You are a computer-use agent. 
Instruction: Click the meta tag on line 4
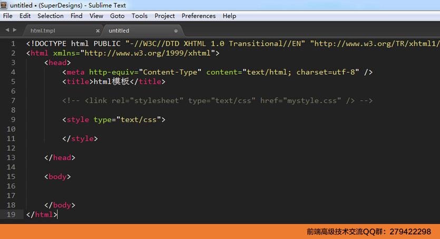coord(217,72)
